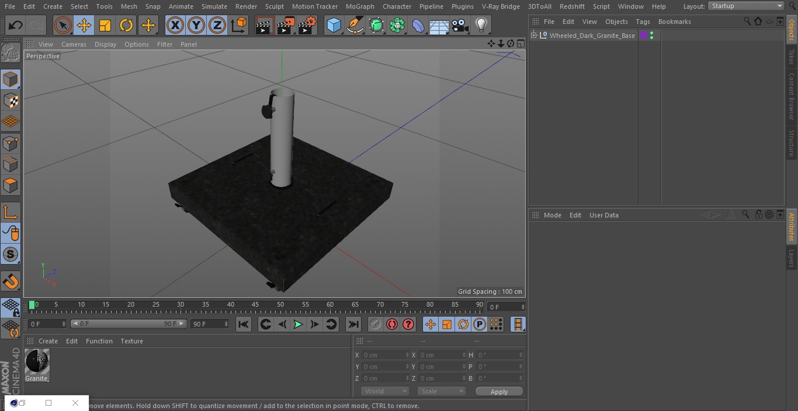The height and width of the screenshot is (411, 798).
Task: Switch to Texture mode
Action: point(11,100)
